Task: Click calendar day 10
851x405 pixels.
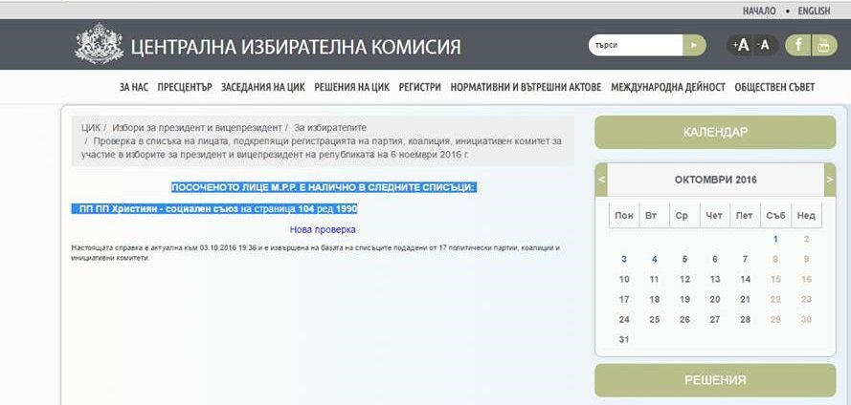Action: (624, 279)
